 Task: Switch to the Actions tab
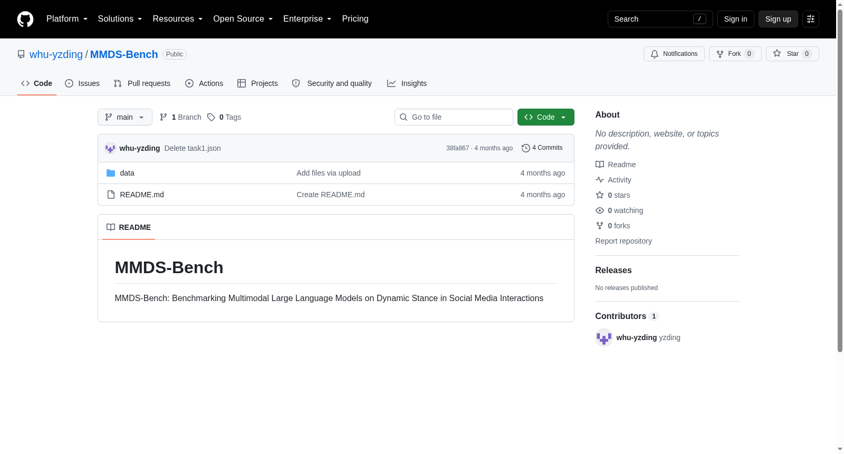[x=204, y=83]
